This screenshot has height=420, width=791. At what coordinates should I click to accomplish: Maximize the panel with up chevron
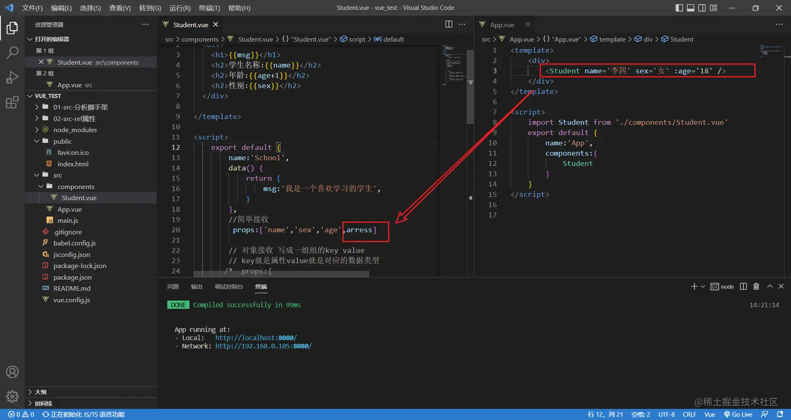tap(770, 286)
